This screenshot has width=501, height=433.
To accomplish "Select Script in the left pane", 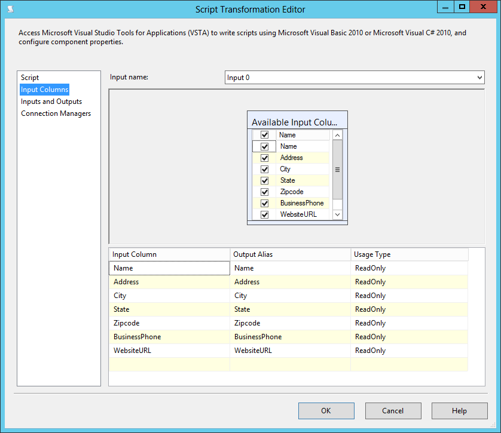I will [x=29, y=77].
